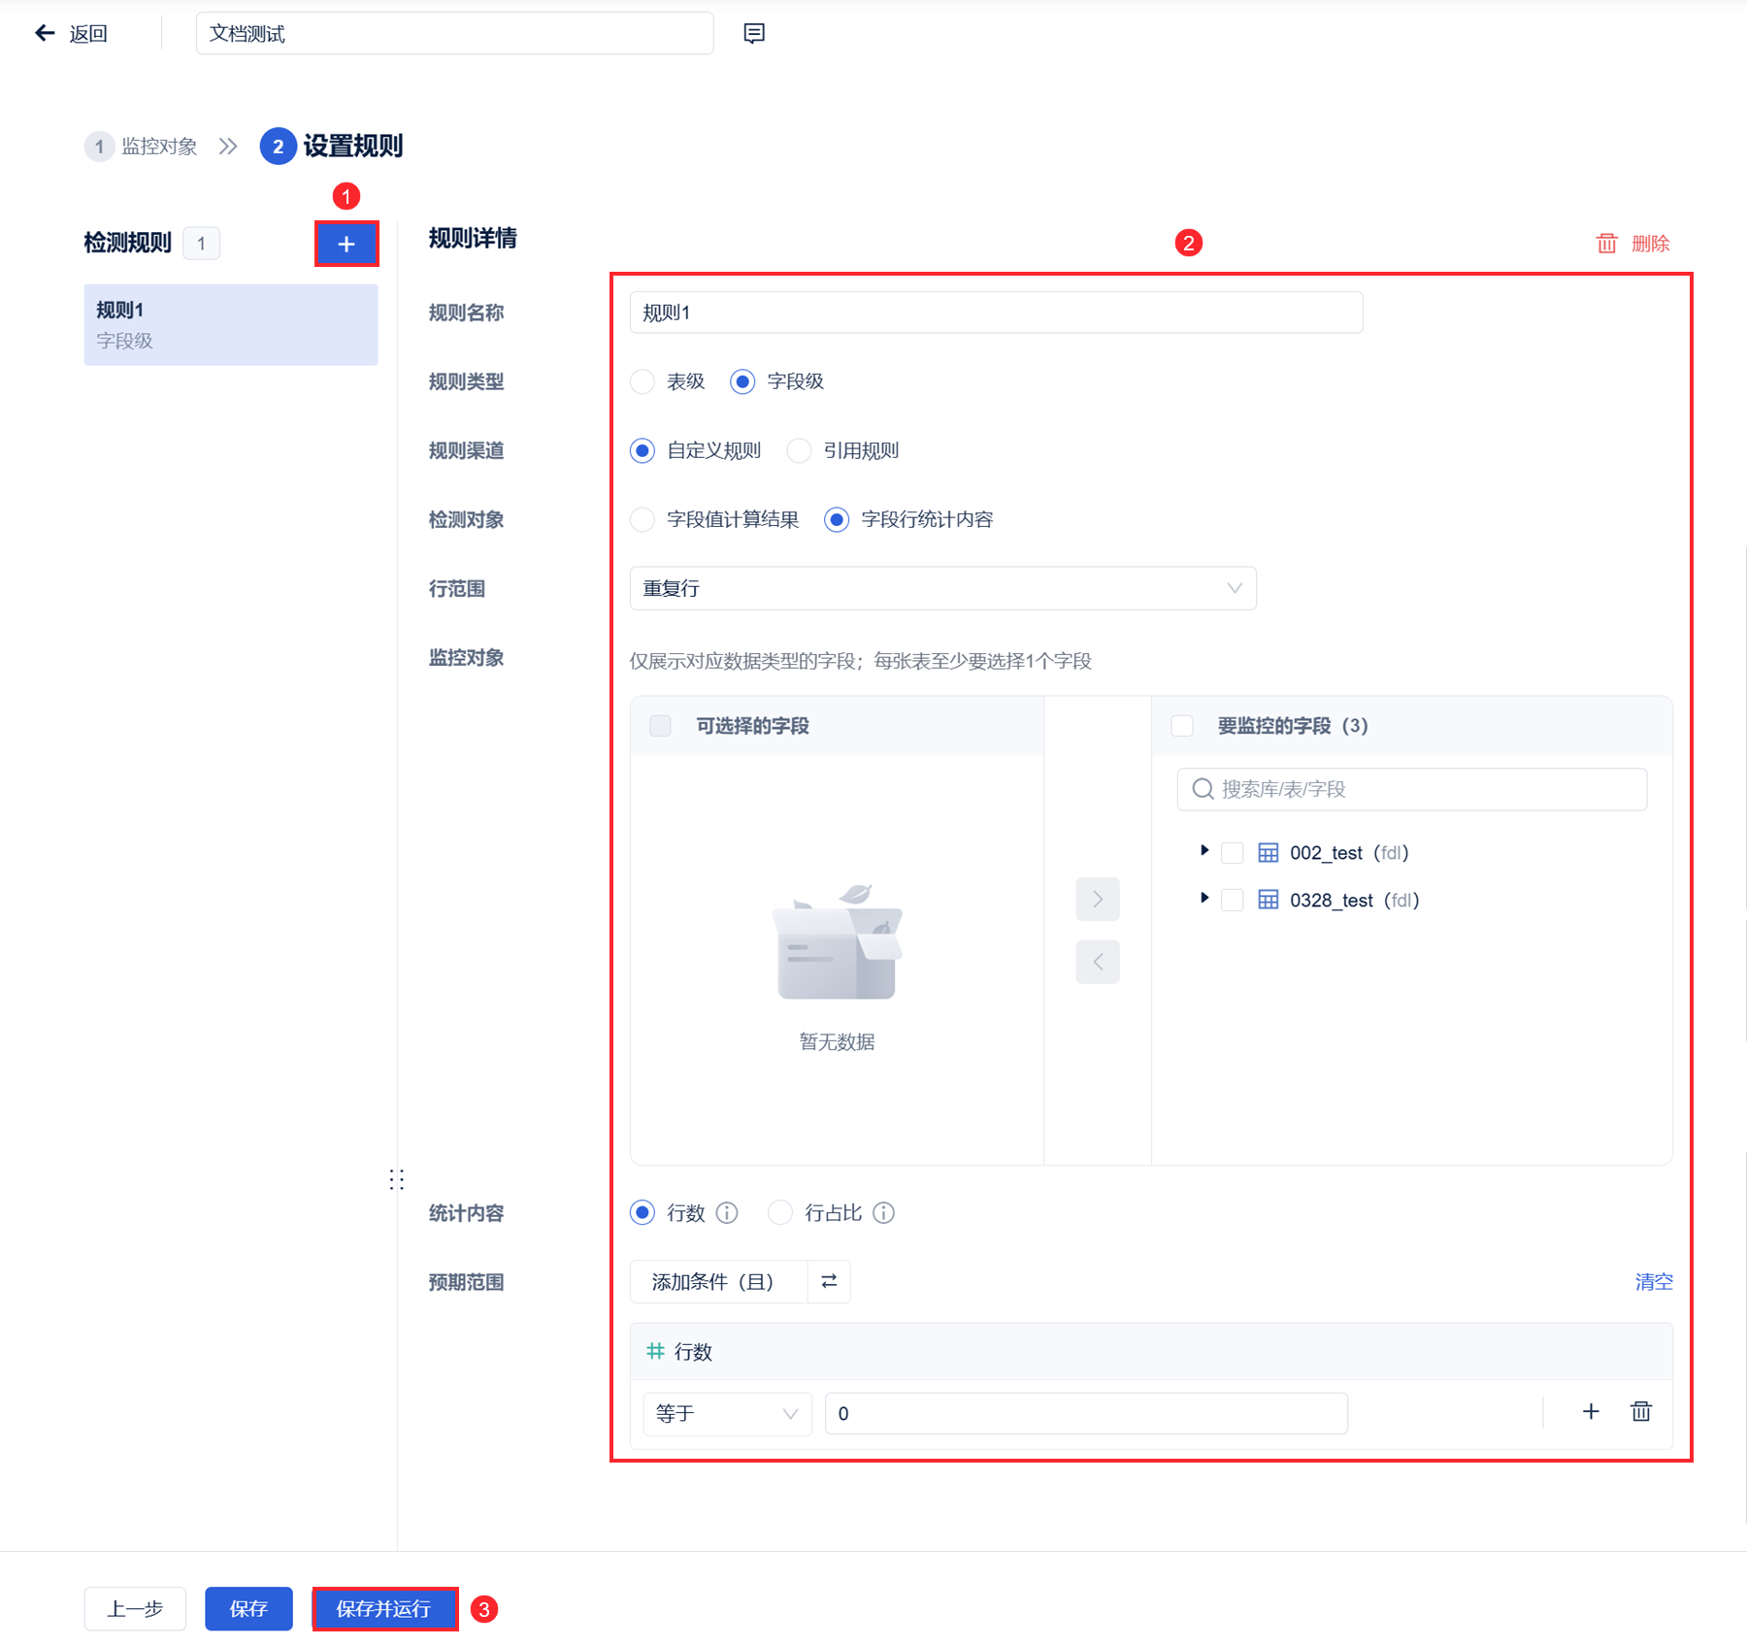
Task: Click the 文档测试 title input
Action: point(455,34)
